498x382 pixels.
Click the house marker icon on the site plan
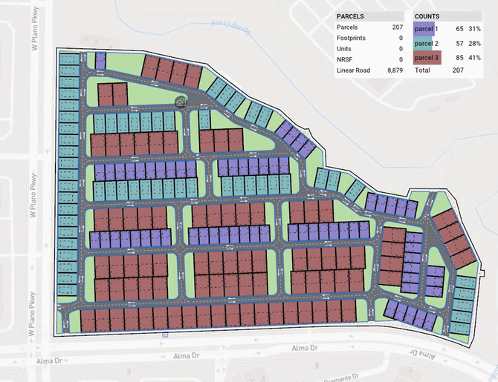(x=181, y=102)
